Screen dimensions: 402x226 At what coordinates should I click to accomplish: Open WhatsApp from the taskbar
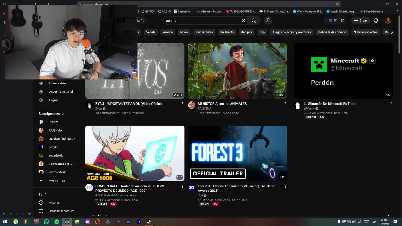tap(46, 222)
